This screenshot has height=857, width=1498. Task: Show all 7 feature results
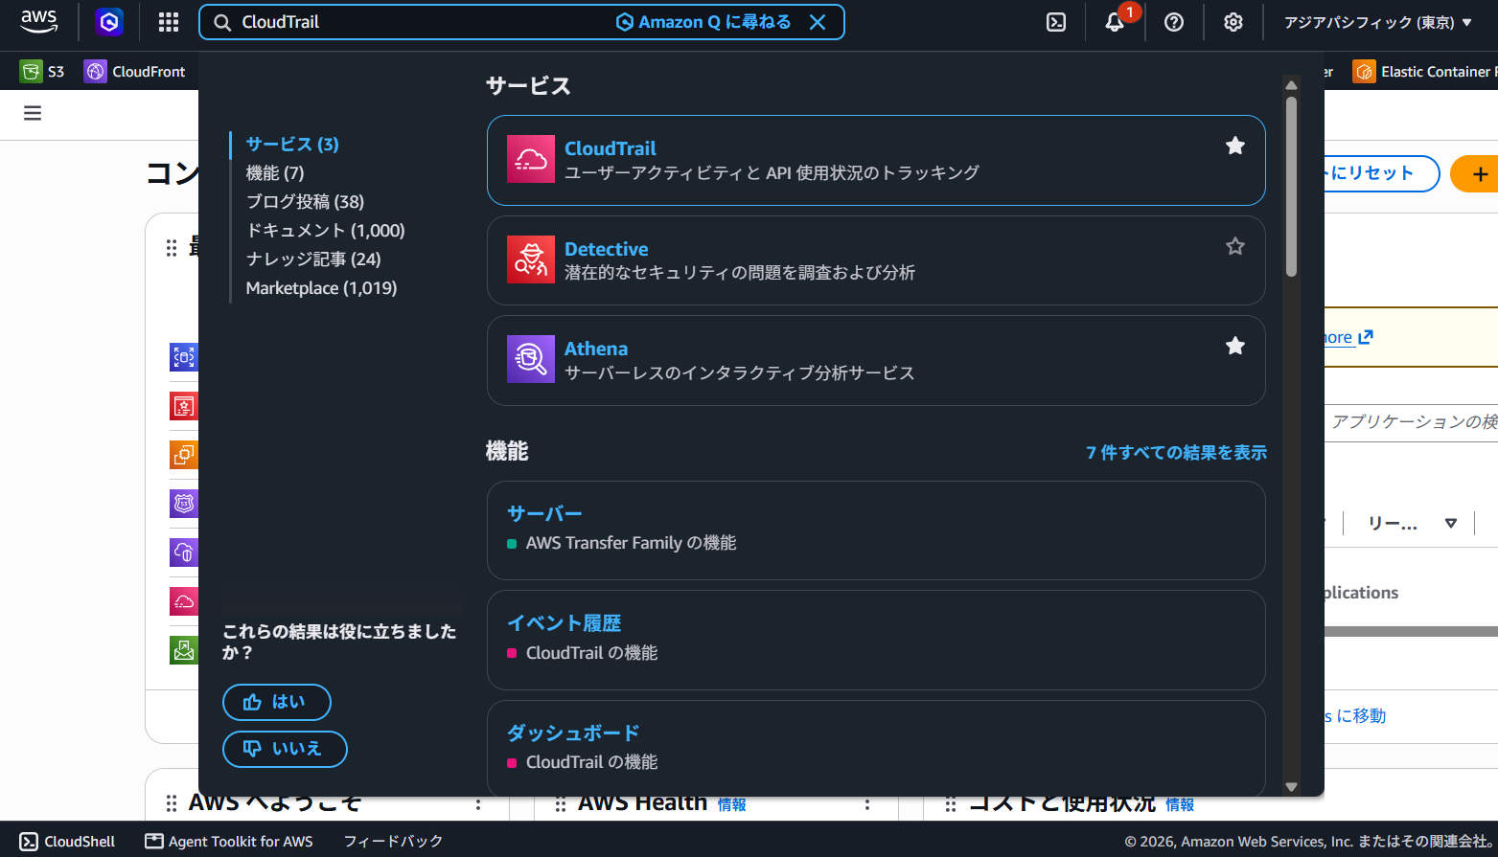tap(1177, 452)
